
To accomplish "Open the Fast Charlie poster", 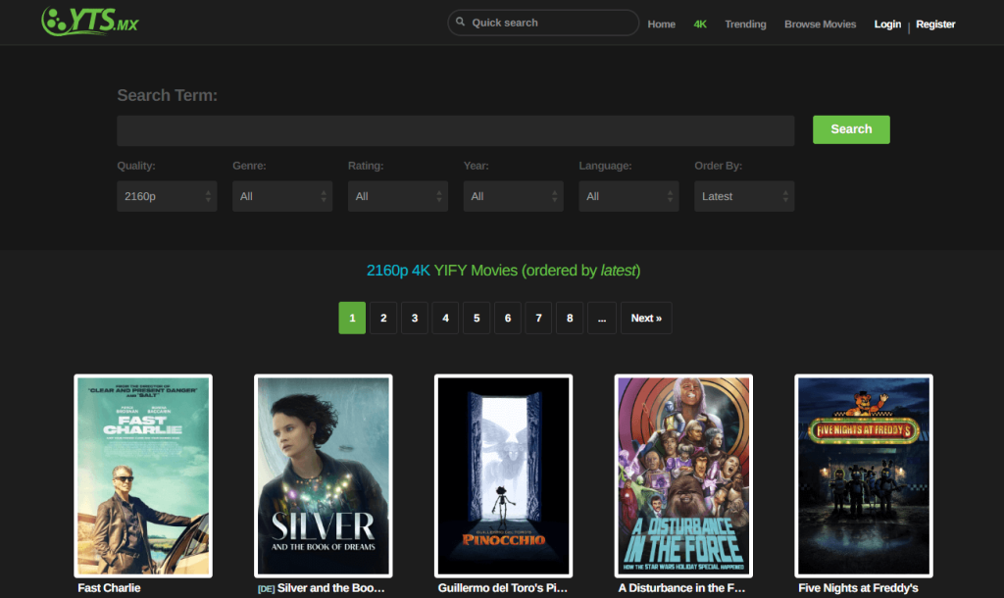I will 143,475.
